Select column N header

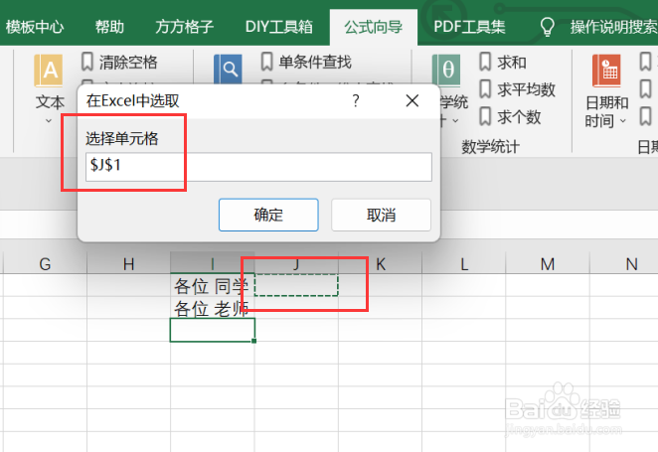[x=623, y=263]
